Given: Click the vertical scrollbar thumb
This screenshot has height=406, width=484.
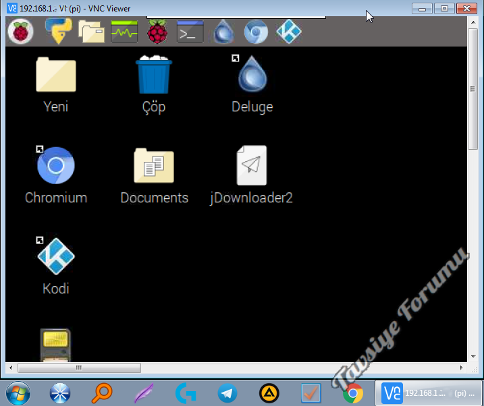Looking at the screenshot, I should tap(473, 89).
